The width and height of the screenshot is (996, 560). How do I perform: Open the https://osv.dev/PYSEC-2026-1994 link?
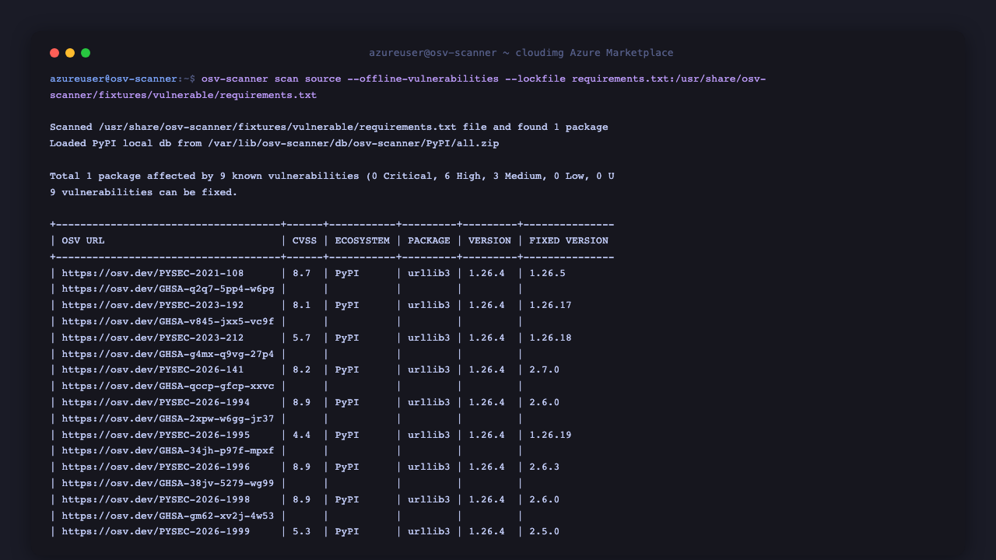click(x=156, y=402)
